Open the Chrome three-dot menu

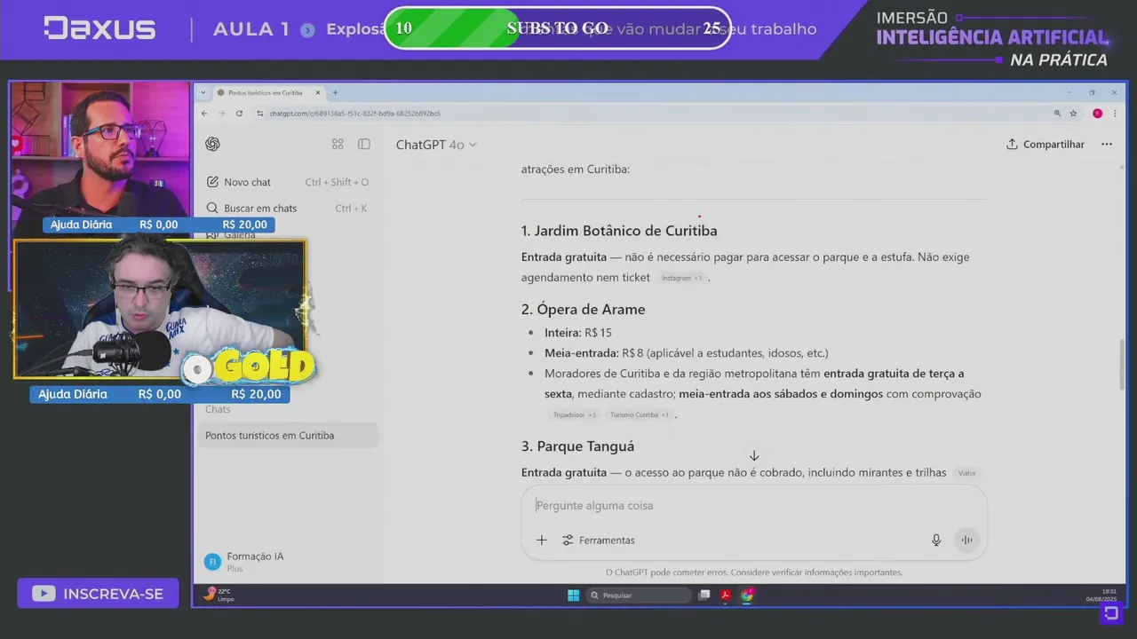[x=1116, y=114]
